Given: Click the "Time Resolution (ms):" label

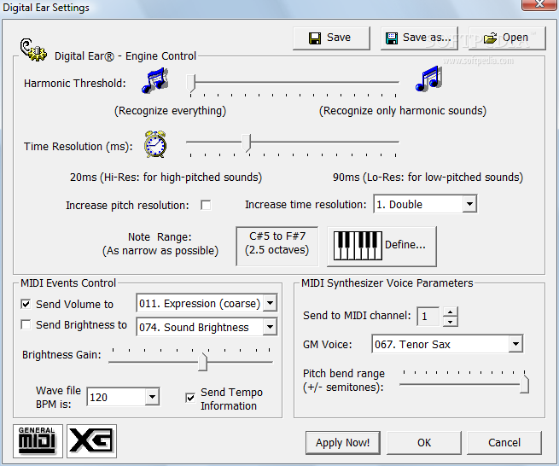Looking at the screenshot, I should (78, 147).
